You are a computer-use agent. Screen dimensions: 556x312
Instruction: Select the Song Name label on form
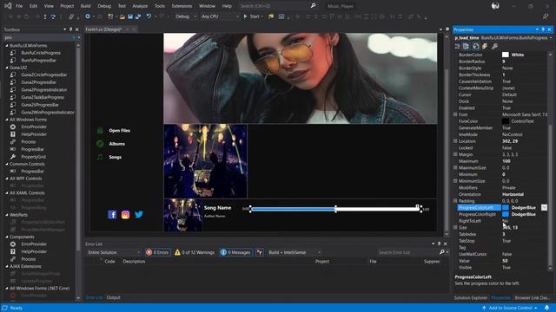[218, 208]
